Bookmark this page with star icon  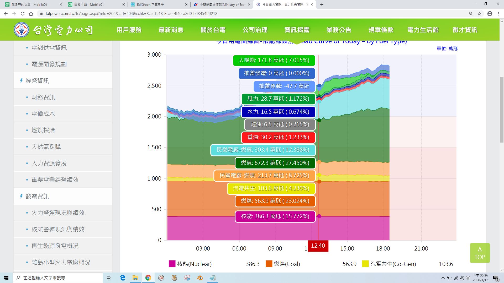click(x=479, y=14)
